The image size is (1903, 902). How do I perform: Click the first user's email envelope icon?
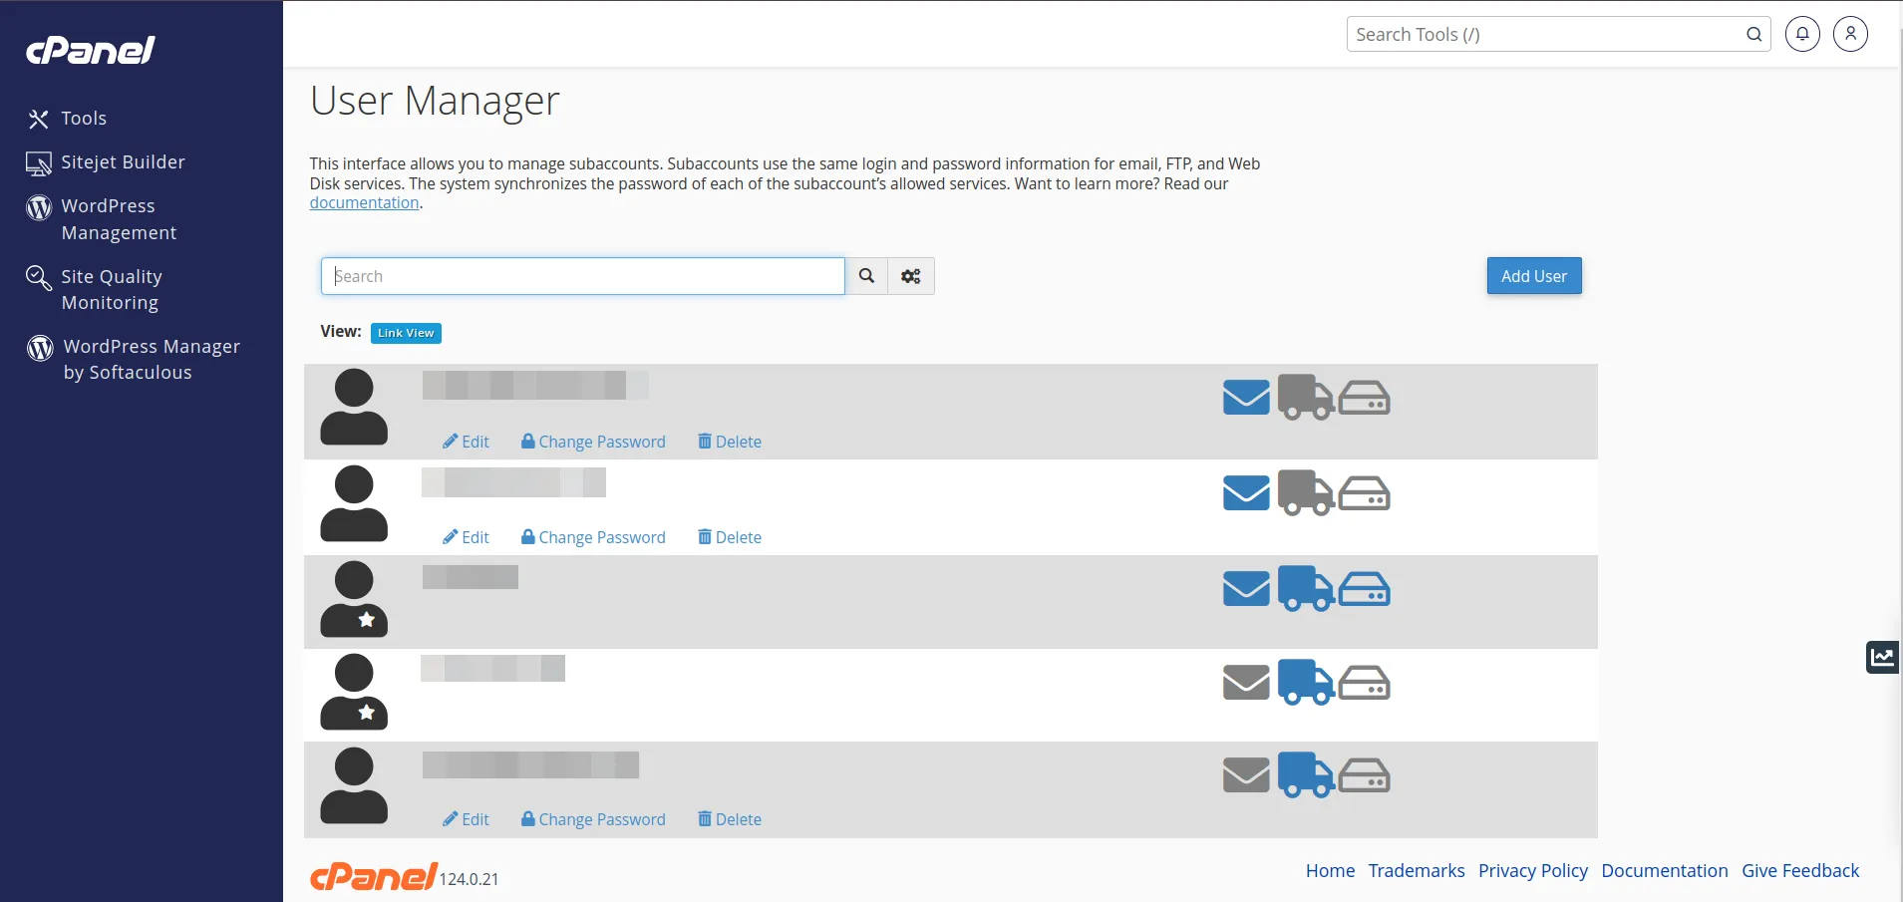[1246, 397]
